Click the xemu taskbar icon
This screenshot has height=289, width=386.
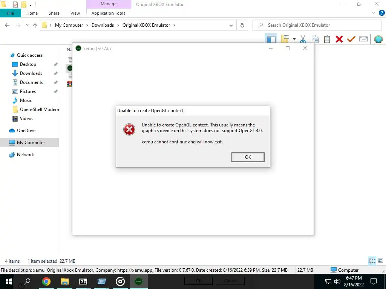[139, 281]
